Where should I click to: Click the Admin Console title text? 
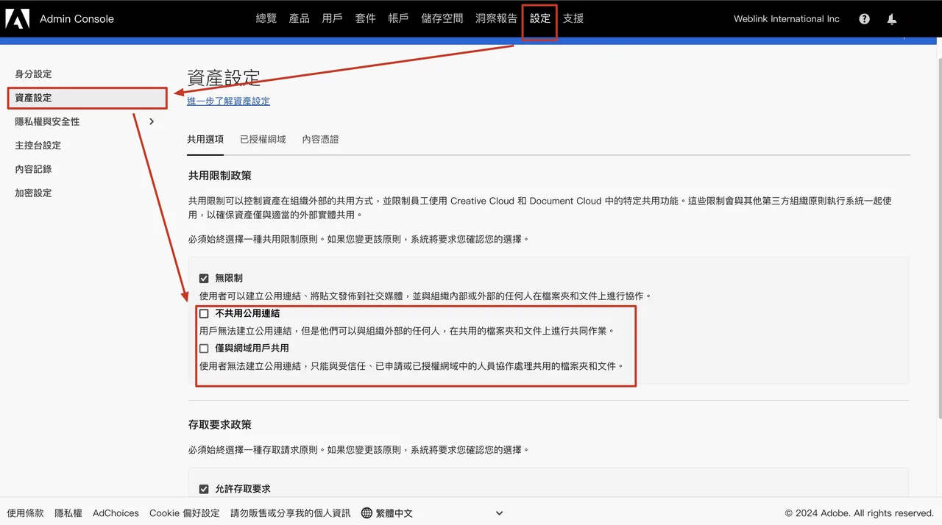coord(77,19)
